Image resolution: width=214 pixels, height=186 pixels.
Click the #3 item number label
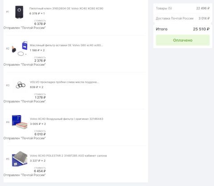point(8,85)
